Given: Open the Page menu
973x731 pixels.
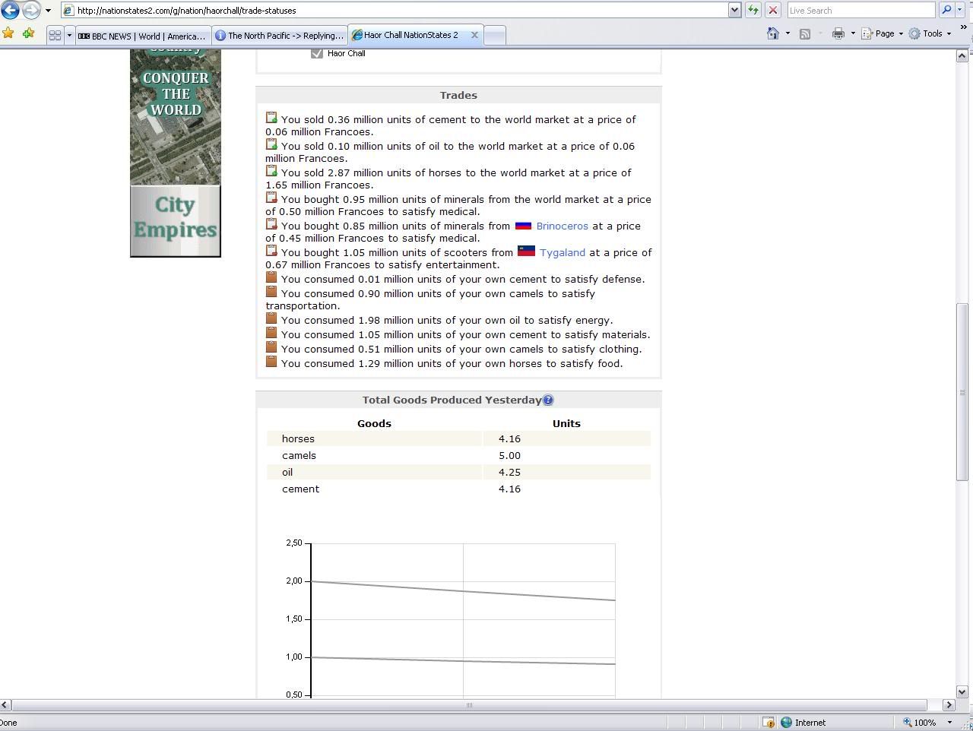Looking at the screenshot, I should point(882,33).
